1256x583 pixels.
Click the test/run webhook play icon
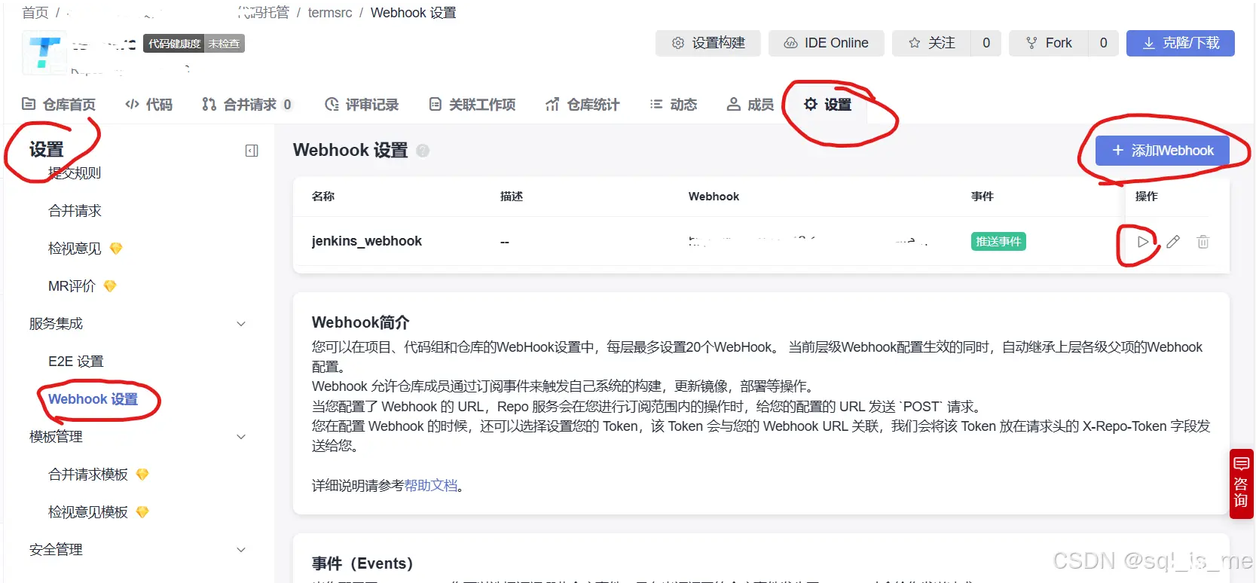coord(1143,242)
